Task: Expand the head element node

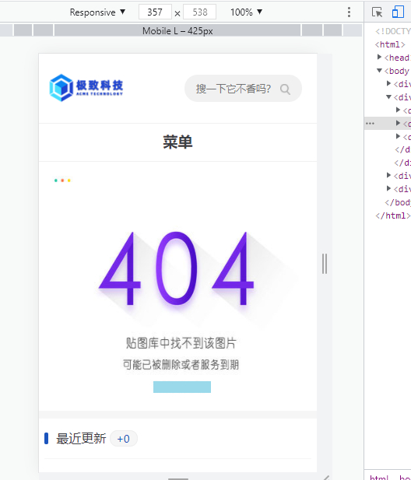Action: (x=379, y=57)
